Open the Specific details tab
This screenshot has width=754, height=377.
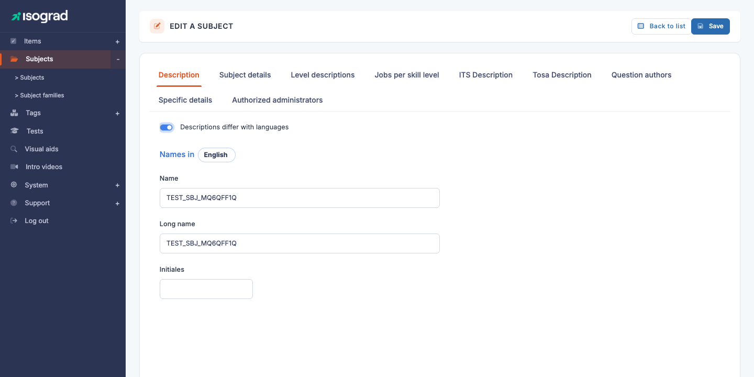tap(185, 100)
